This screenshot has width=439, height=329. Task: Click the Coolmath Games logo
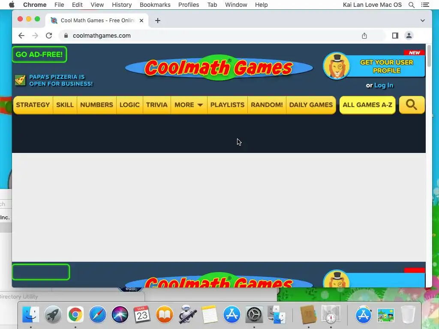pos(219,67)
